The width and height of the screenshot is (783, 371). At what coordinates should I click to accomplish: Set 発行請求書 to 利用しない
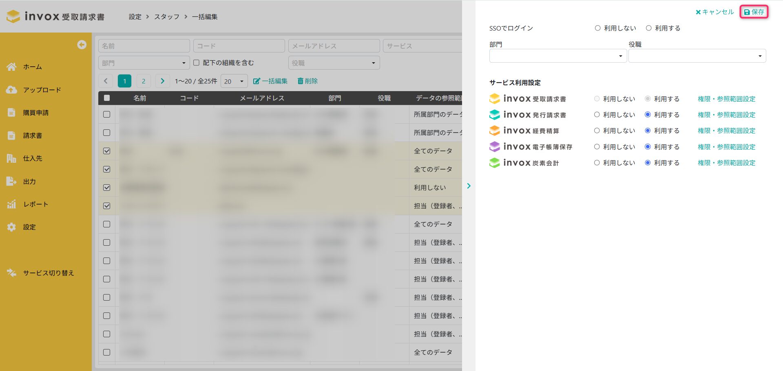click(597, 115)
